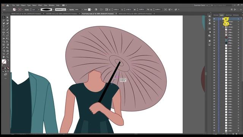The image size is (243, 137).
Task: Click the Recolor Artwork icon in control bar
Action: tap(96, 10)
